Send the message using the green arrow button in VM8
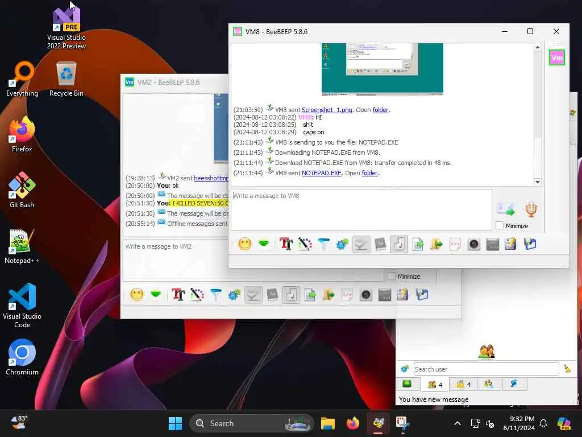This screenshot has height=437, width=582. [x=506, y=209]
